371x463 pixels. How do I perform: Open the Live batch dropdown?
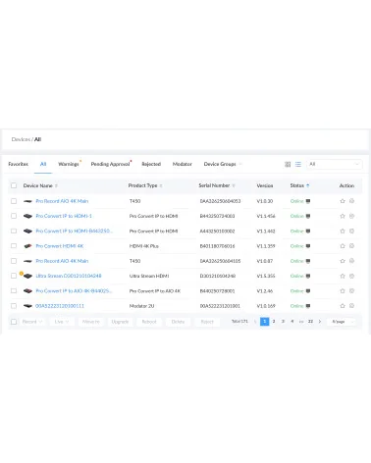point(62,322)
